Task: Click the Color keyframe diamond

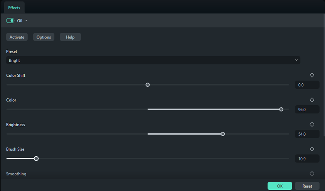Action: point(312,100)
